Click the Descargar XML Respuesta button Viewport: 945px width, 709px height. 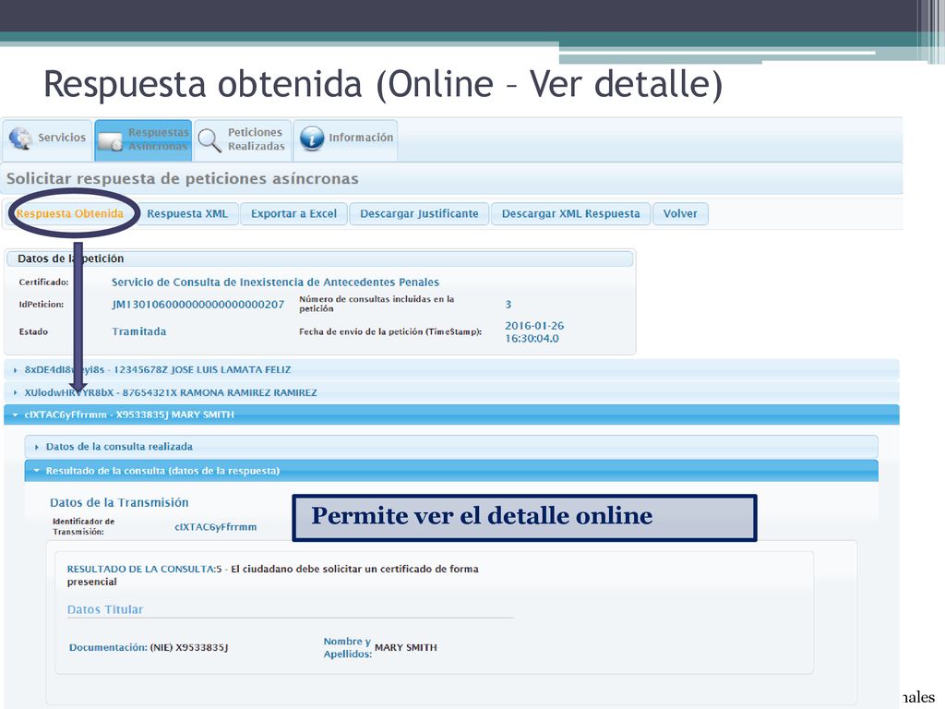tap(570, 213)
